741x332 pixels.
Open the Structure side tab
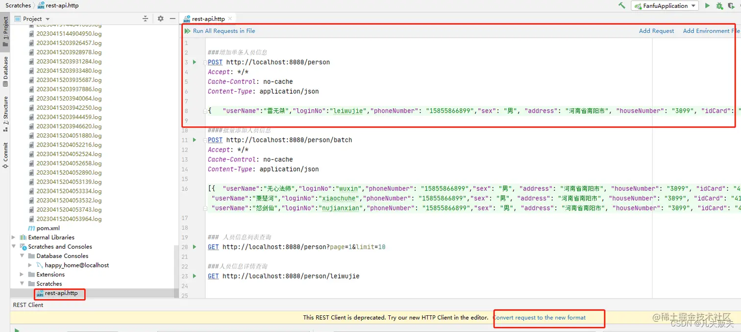pos(5,114)
